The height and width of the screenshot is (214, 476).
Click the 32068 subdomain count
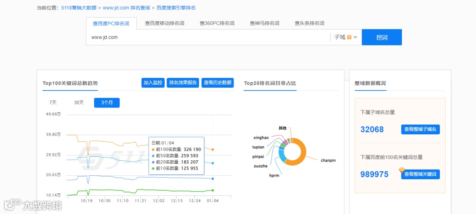pyautogui.click(x=372, y=129)
